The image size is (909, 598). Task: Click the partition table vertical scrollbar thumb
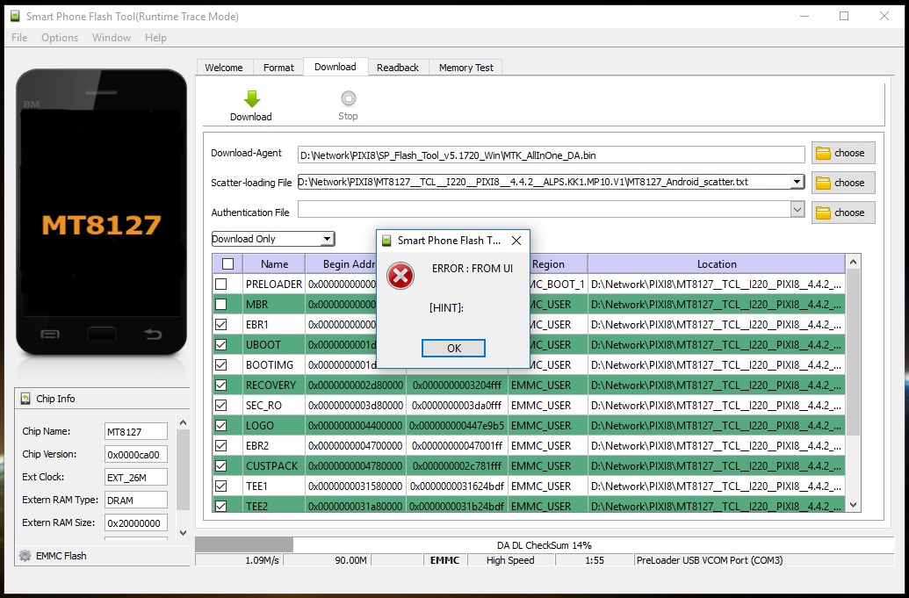click(854, 352)
